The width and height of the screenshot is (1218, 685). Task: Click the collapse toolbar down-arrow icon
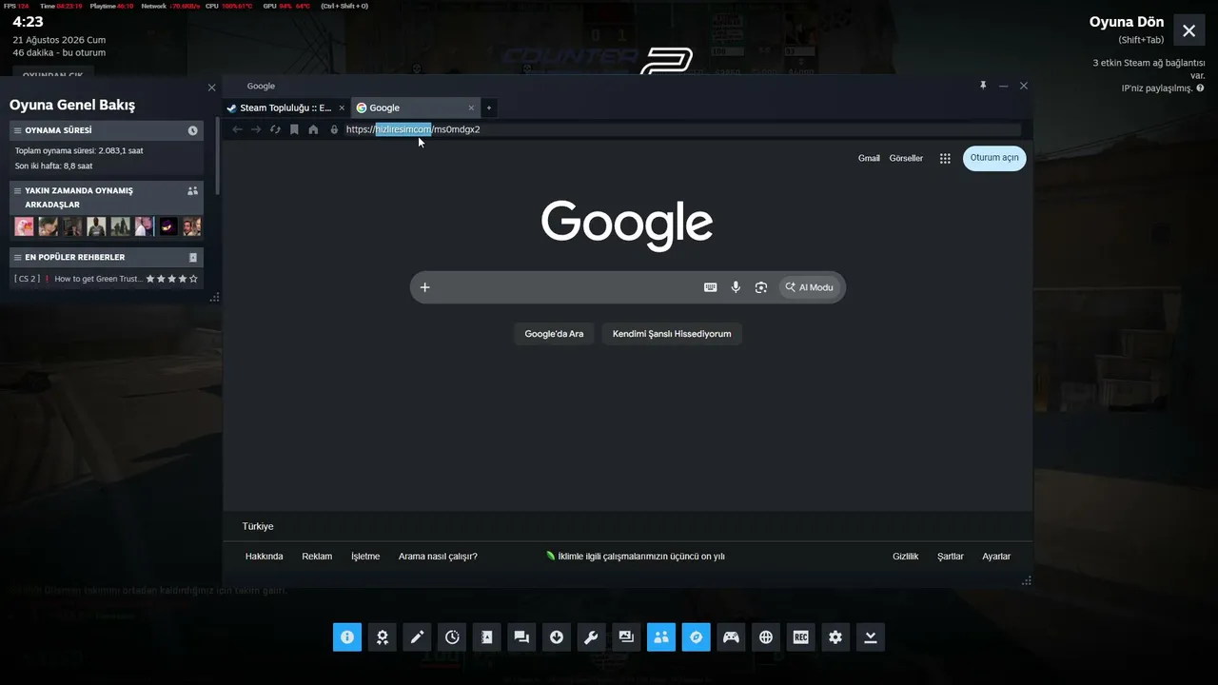[871, 637]
